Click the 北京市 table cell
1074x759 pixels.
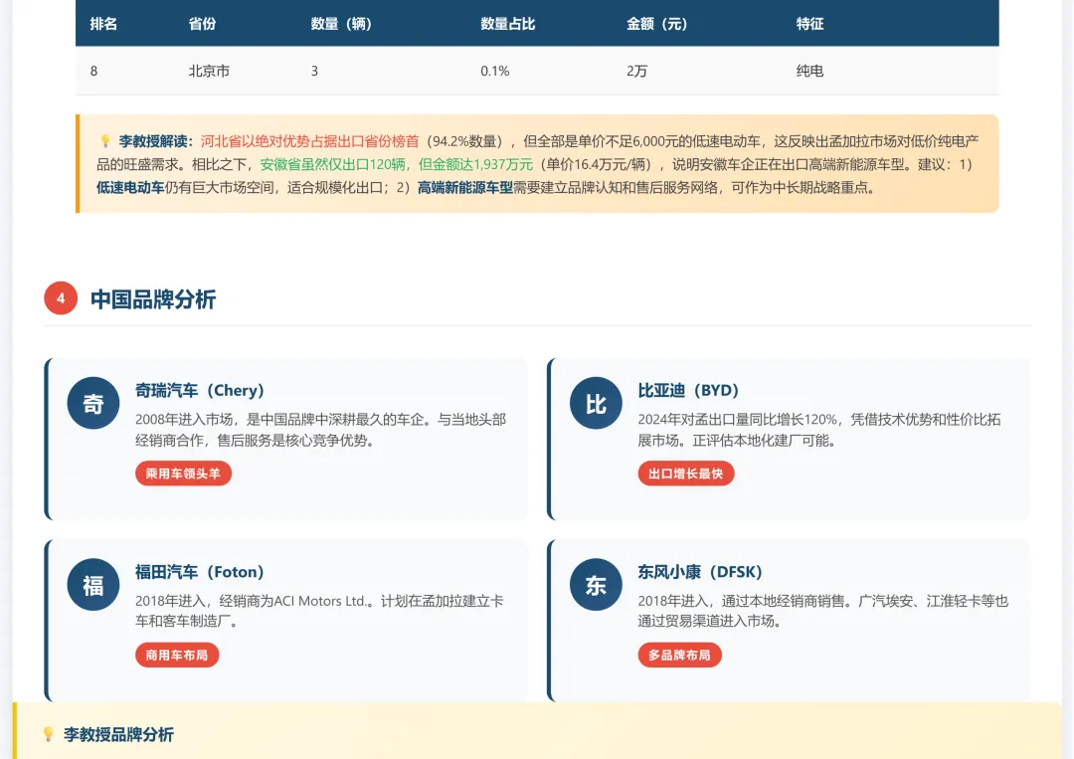[209, 72]
